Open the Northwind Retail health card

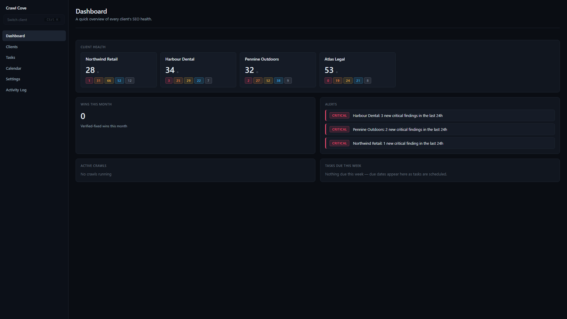(118, 70)
